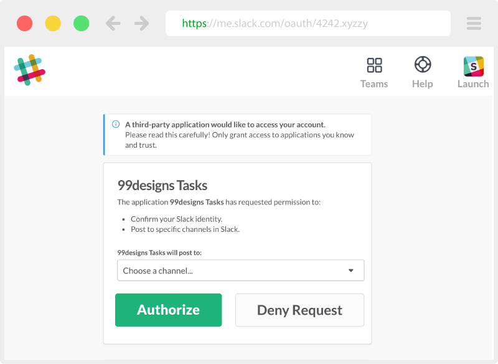
Task: Click 'Confirm your Slack identity.' text
Action: [x=177, y=219]
